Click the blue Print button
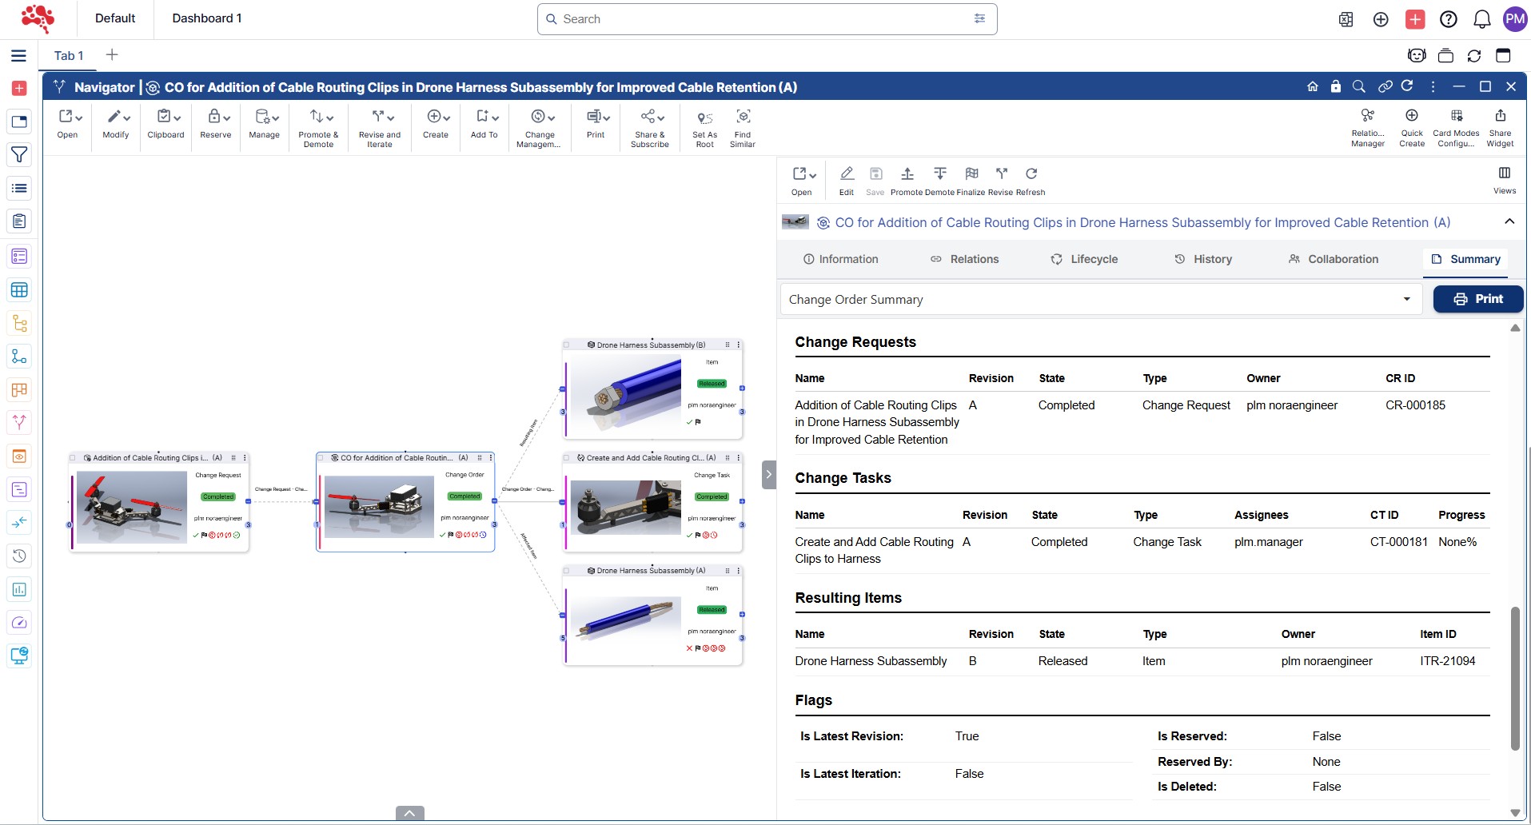The height and width of the screenshot is (825, 1531). (x=1477, y=299)
